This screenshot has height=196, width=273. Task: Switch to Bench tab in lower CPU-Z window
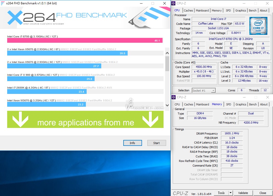(x=253, y=104)
